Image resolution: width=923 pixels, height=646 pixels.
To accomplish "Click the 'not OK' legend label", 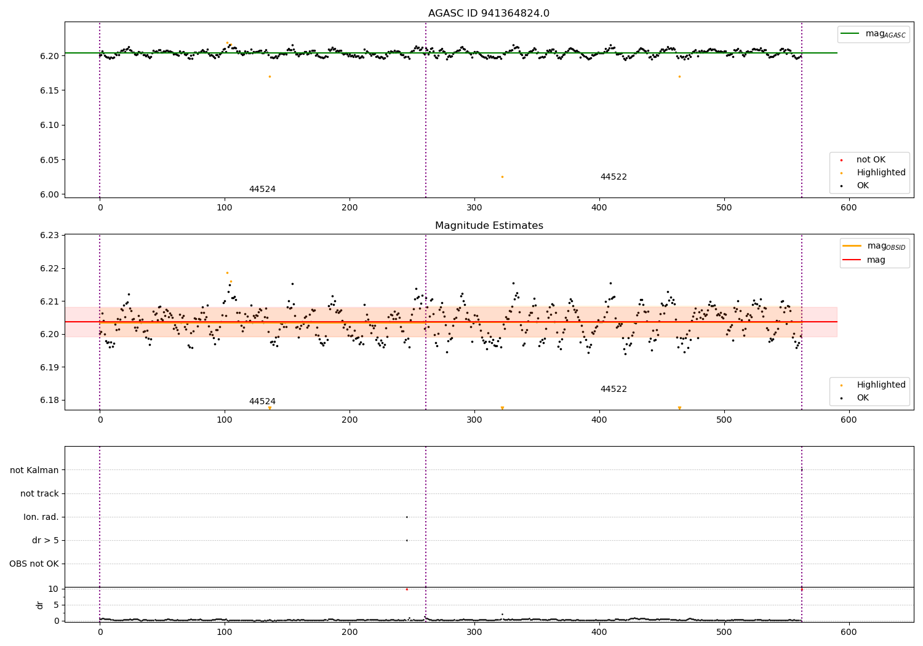I will (871, 160).
